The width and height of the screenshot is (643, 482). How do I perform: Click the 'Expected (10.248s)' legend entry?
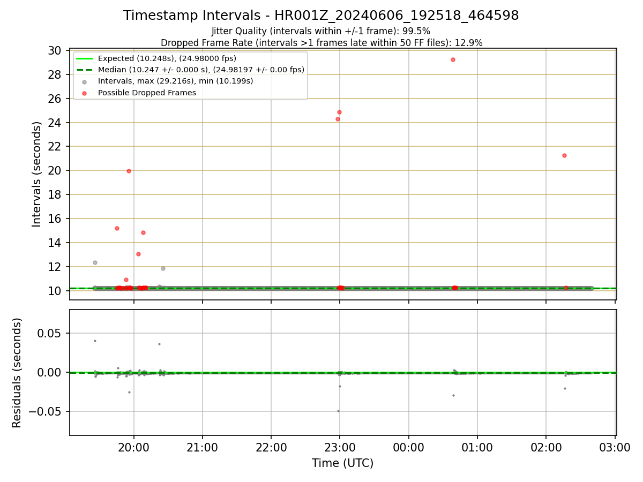coord(167,58)
